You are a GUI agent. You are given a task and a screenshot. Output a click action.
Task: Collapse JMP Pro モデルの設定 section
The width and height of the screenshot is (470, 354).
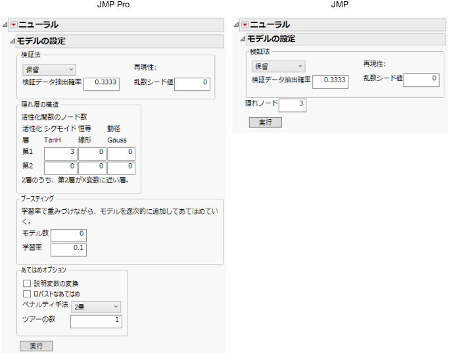click(x=12, y=41)
